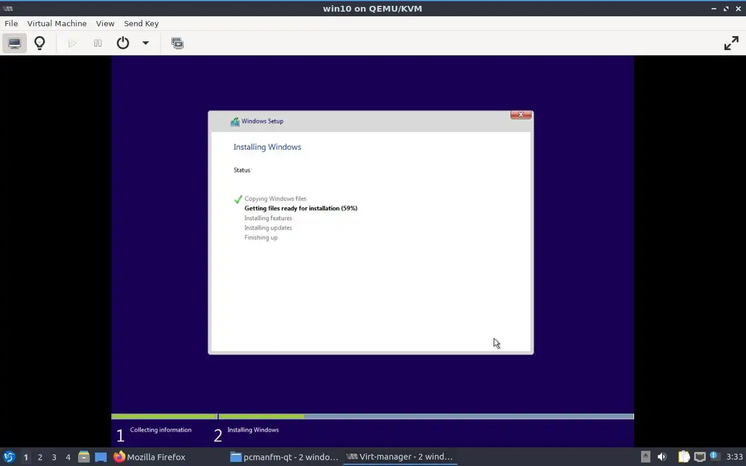Close the Windows Setup dialog
This screenshot has width=746, height=466.
tap(520, 115)
